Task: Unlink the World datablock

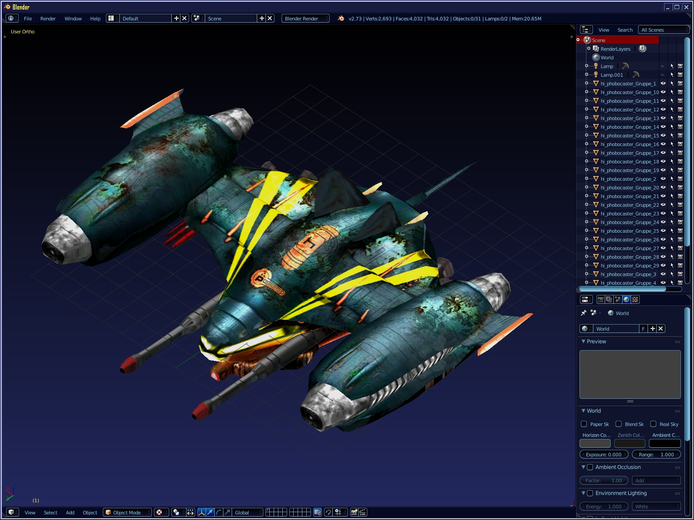Action: 661,328
